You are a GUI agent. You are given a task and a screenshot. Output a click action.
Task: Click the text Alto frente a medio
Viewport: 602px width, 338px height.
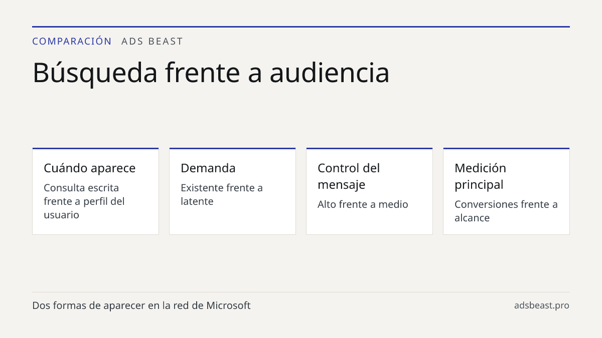point(363,204)
